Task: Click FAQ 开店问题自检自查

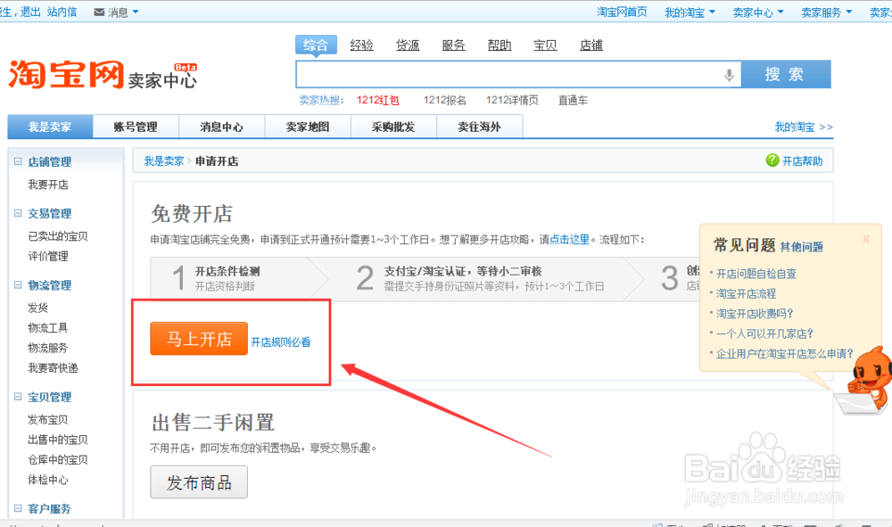Action: click(x=756, y=274)
